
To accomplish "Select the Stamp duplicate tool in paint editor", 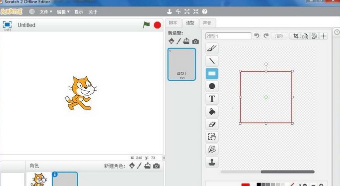I will pyautogui.click(x=212, y=162).
